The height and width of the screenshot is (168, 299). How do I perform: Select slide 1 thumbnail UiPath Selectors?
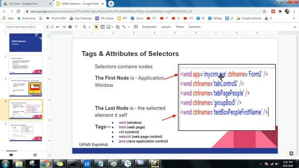(x=26, y=42)
